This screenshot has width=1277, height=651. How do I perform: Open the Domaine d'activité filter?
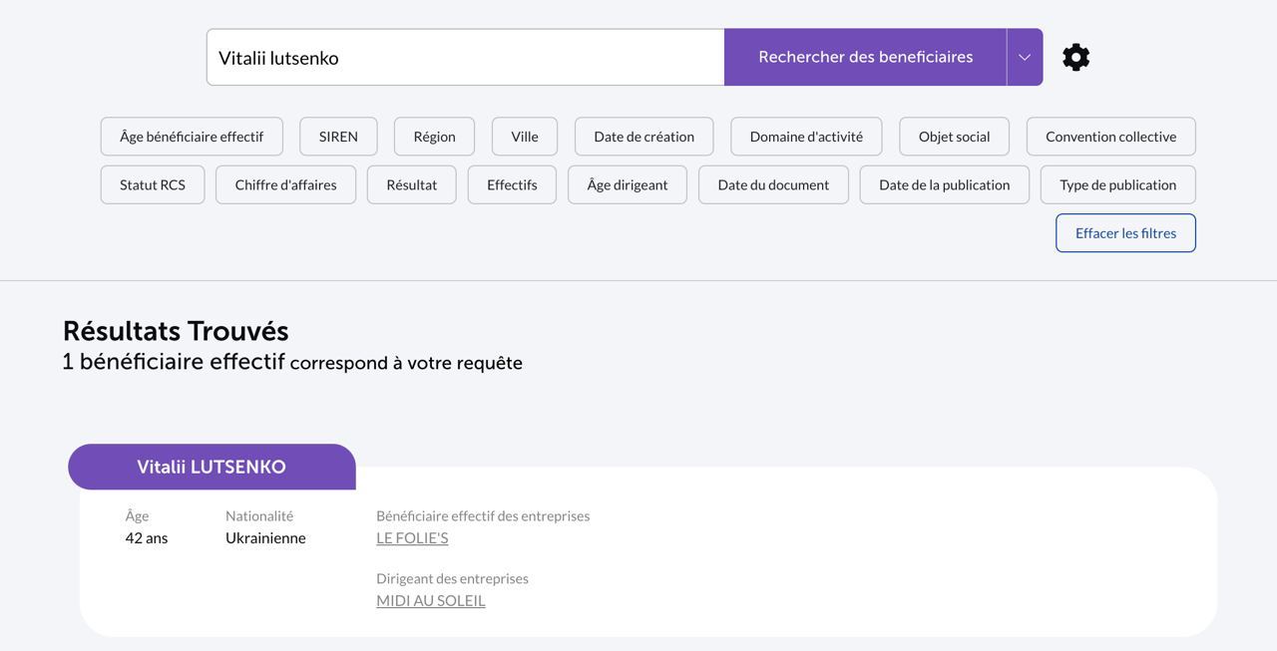tap(806, 137)
